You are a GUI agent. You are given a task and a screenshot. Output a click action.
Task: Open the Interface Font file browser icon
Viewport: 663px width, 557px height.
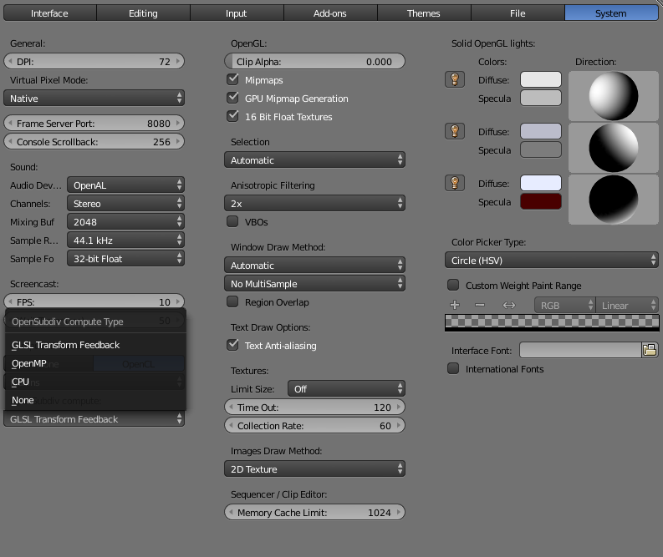650,350
